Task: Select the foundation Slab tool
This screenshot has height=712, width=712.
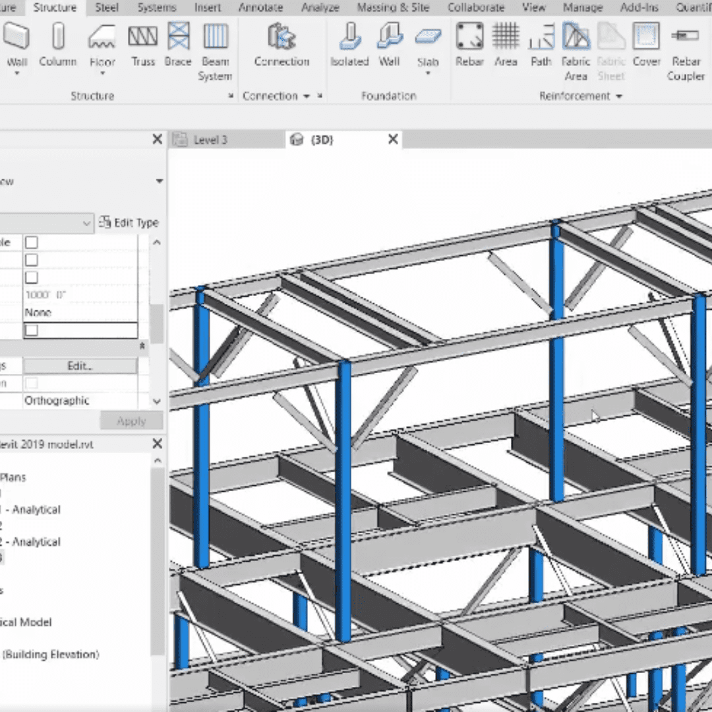Action: pyautogui.click(x=428, y=46)
